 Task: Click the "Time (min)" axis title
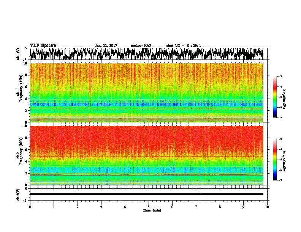[152, 210]
